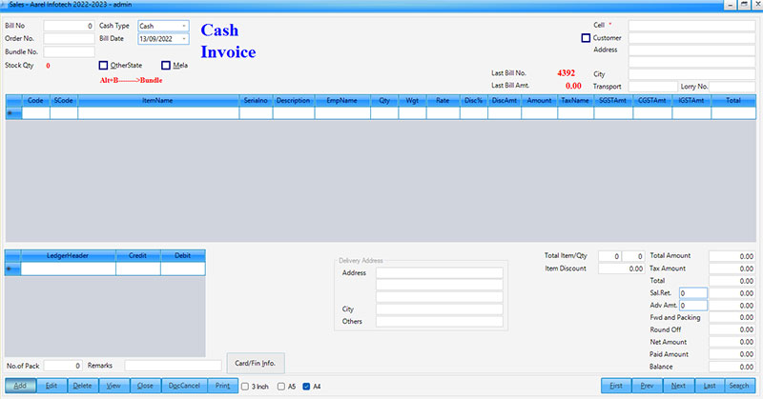Image resolution: width=763 pixels, height=399 pixels.
Task: Check the Customer checkbox
Action: 586,38
